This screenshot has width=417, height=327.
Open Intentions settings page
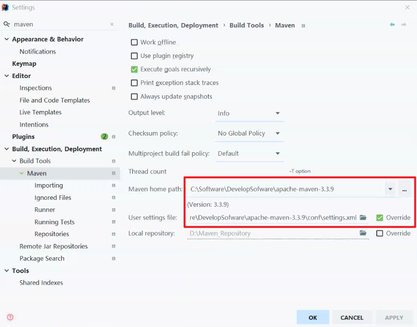[34, 125]
